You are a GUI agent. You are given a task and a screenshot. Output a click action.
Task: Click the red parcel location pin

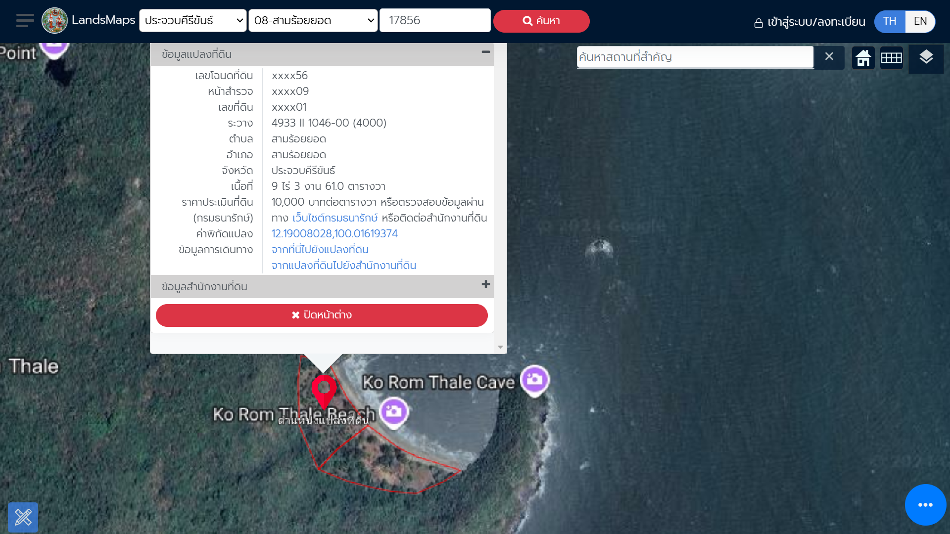[324, 389]
